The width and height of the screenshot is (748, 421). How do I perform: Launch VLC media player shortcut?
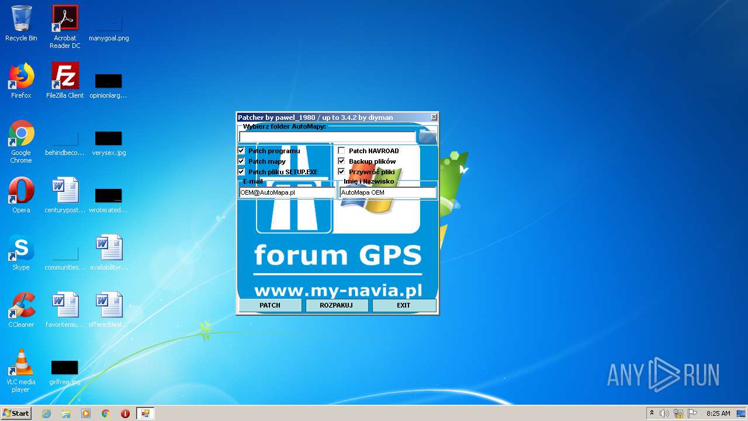click(x=21, y=371)
